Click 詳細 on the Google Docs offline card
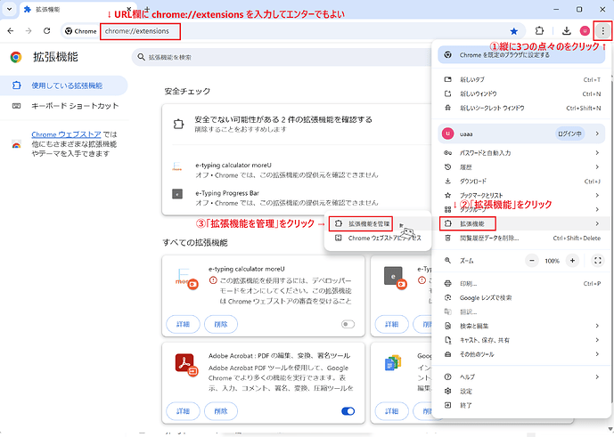The image size is (614, 437). pos(391,411)
